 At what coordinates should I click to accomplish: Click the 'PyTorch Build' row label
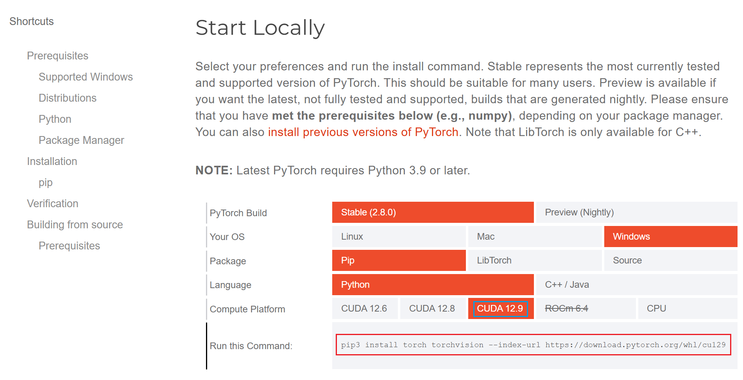point(238,213)
